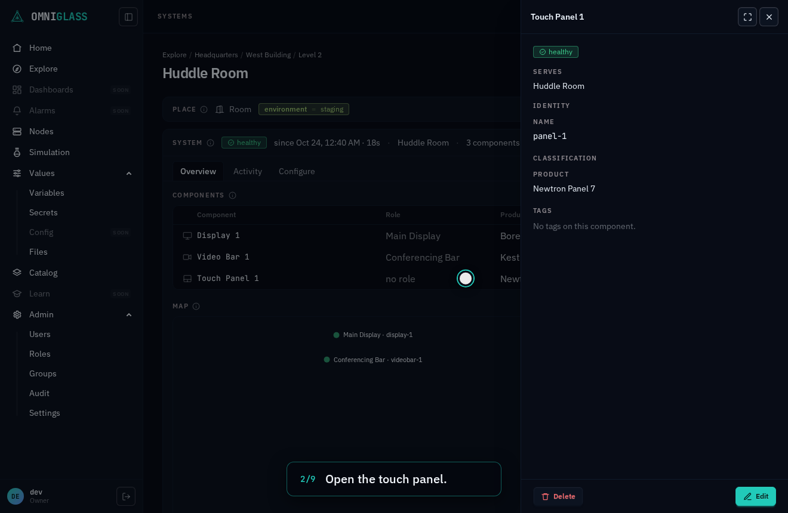Click the Touch Panel 1 row icon
Image resolution: width=788 pixels, height=513 pixels.
pos(187,279)
